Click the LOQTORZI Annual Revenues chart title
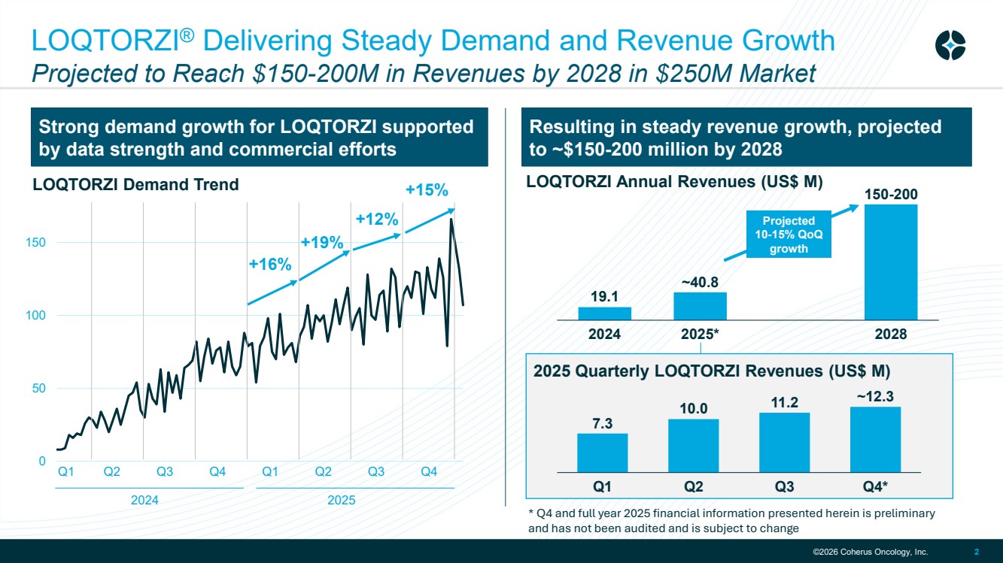This screenshot has width=1003, height=563. point(674,181)
